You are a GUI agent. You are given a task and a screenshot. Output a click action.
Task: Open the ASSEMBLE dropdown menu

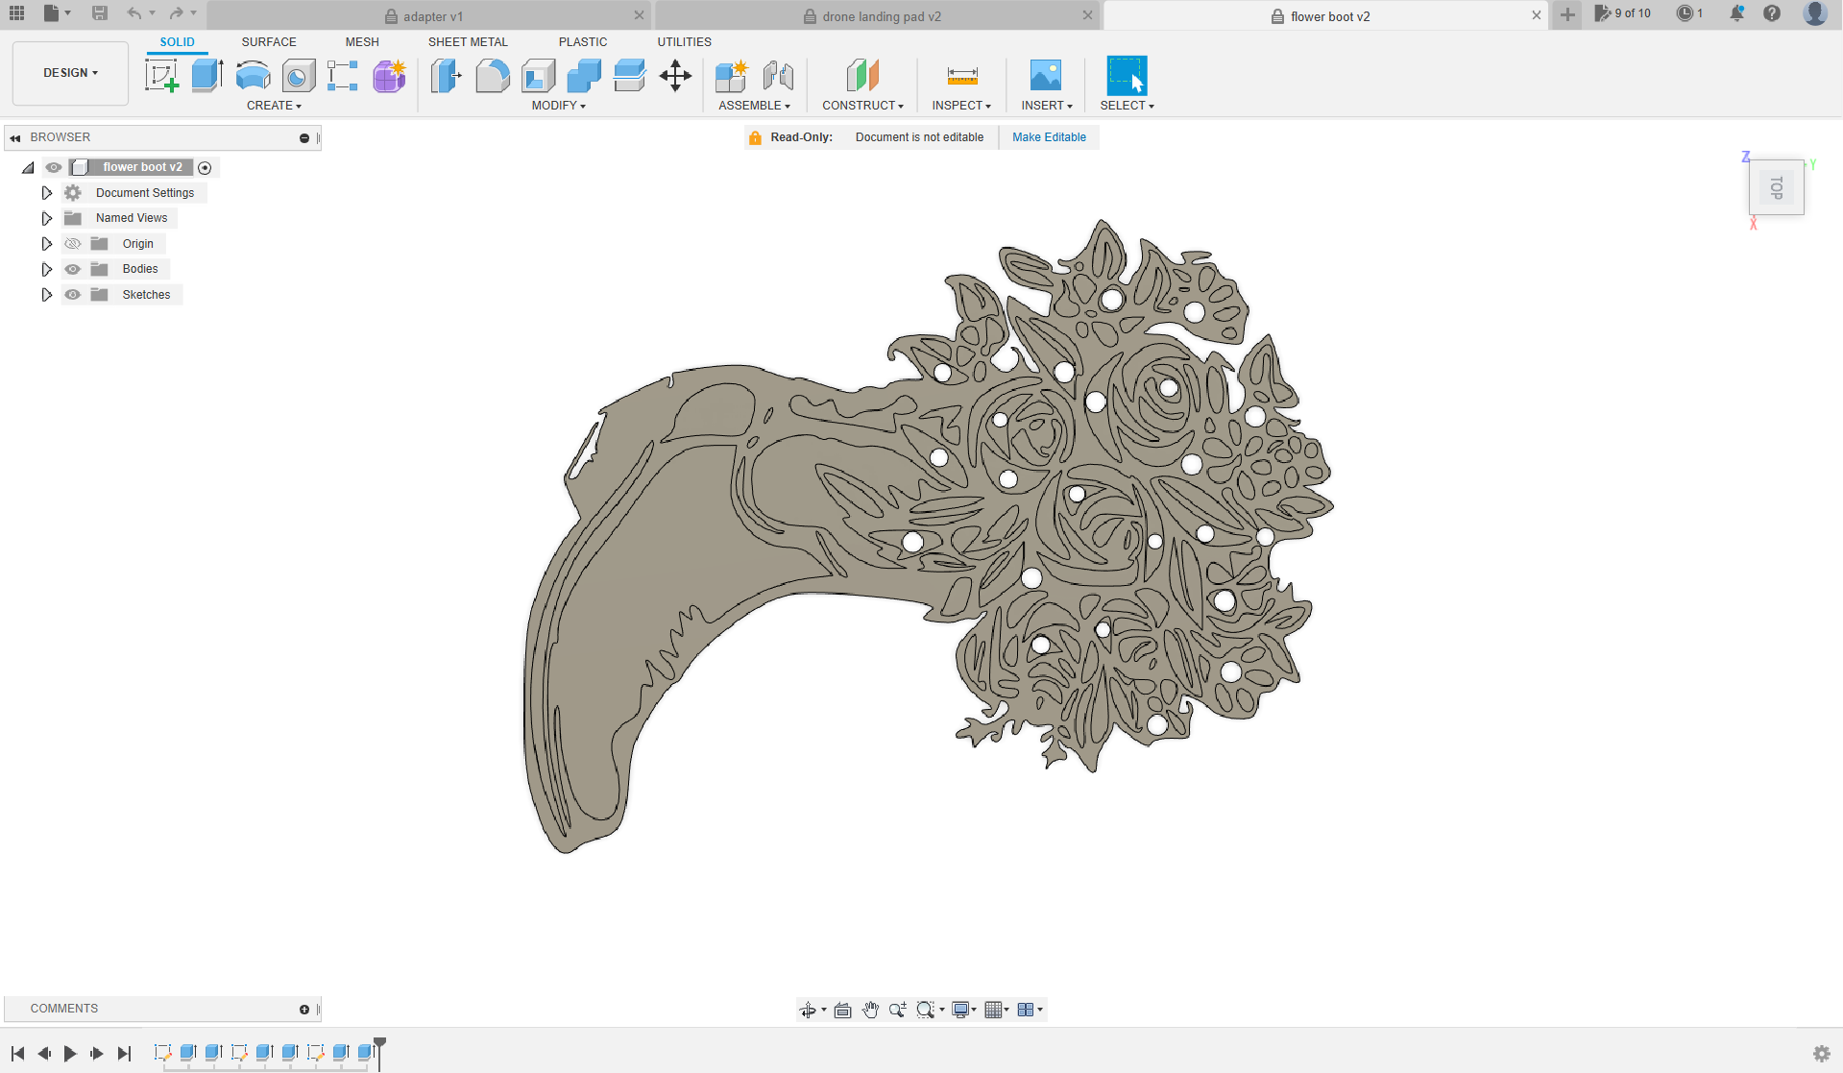pyautogui.click(x=754, y=106)
